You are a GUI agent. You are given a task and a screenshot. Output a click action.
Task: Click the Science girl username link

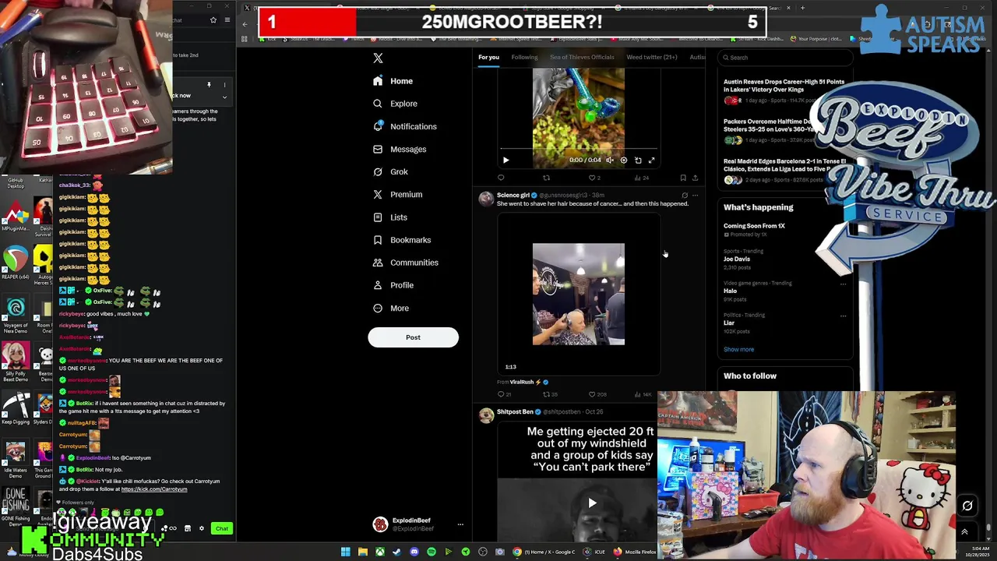pyautogui.click(x=513, y=195)
